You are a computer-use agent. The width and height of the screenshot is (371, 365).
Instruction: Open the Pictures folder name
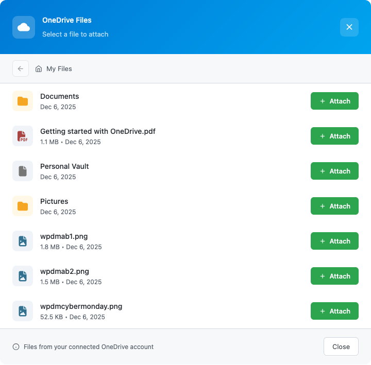(x=54, y=201)
